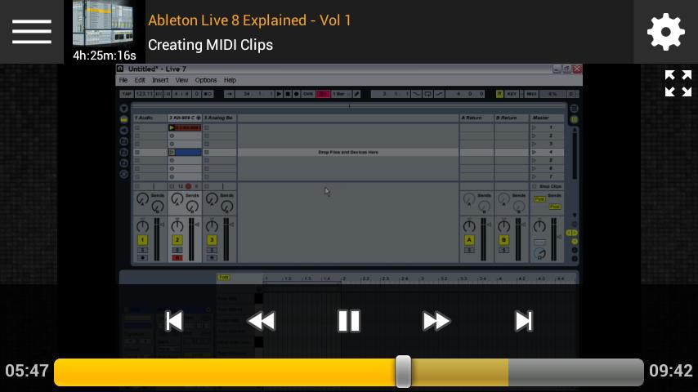Open the player settings gear
This screenshot has height=392, width=698.
coord(665,32)
